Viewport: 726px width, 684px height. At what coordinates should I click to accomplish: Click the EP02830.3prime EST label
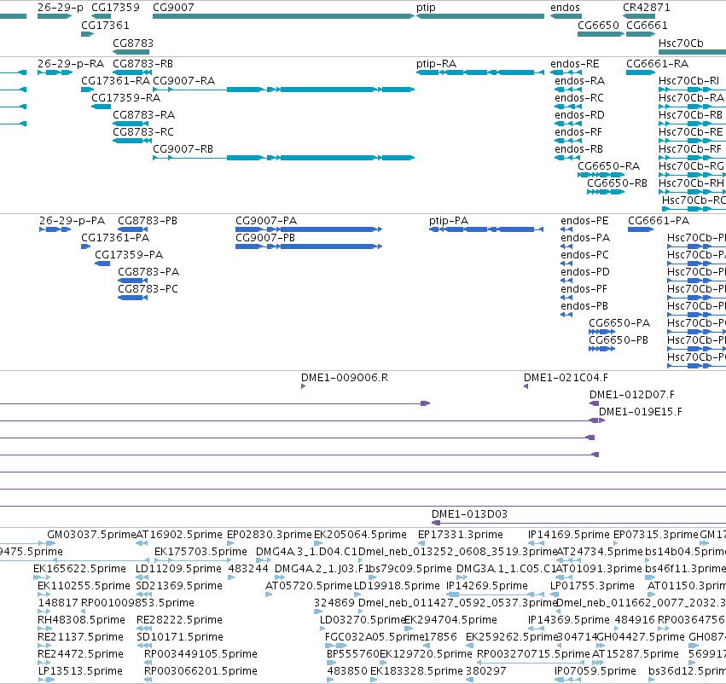[x=270, y=535]
